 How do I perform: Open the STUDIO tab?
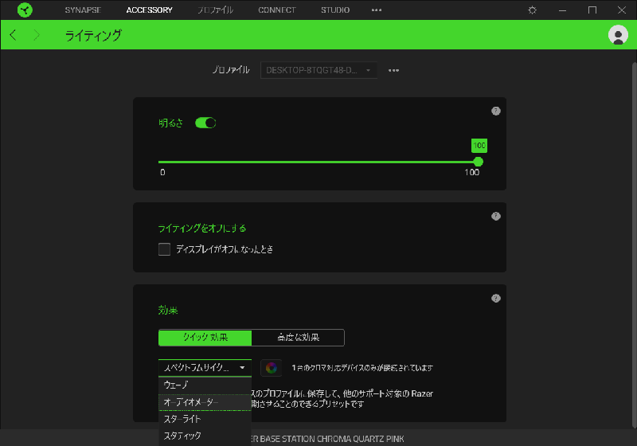[x=335, y=10]
